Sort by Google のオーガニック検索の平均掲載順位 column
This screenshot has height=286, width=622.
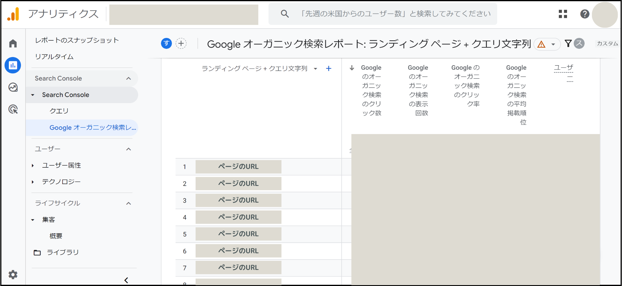click(516, 95)
